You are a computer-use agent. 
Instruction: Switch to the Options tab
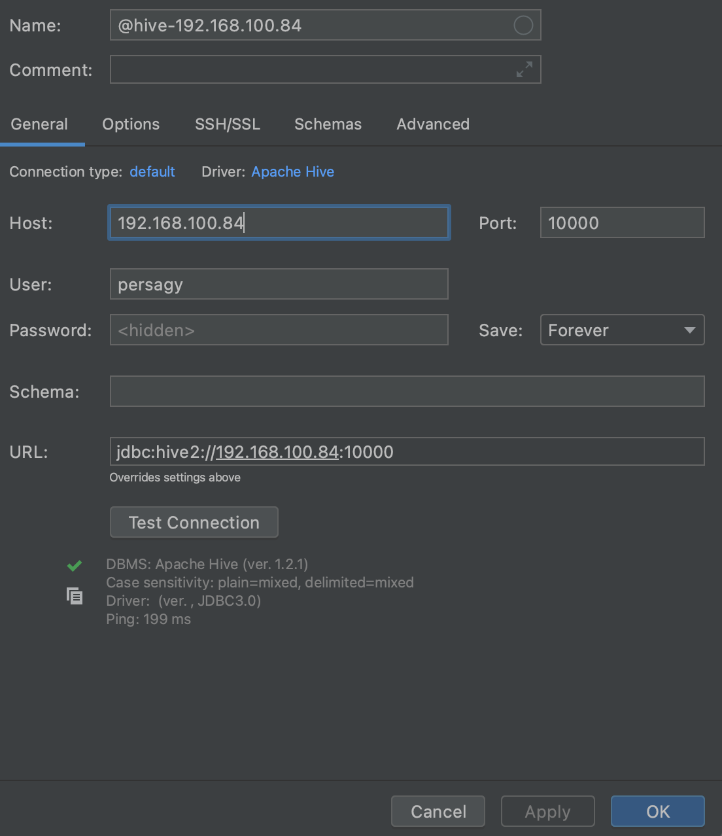pos(131,124)
